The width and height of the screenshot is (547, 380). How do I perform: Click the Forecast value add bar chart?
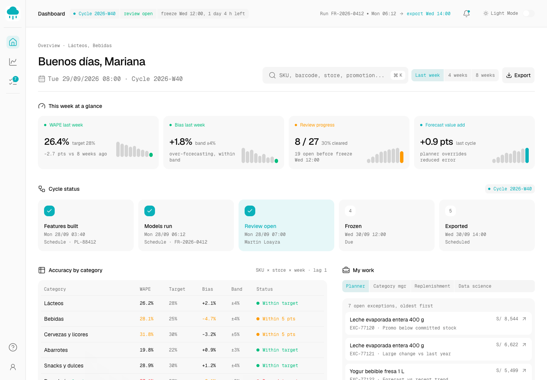click(x=511, y=155)
